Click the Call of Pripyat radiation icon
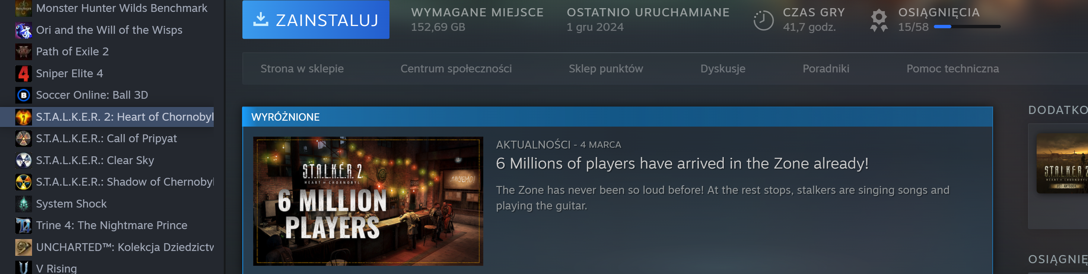 [x=23, y=138]
